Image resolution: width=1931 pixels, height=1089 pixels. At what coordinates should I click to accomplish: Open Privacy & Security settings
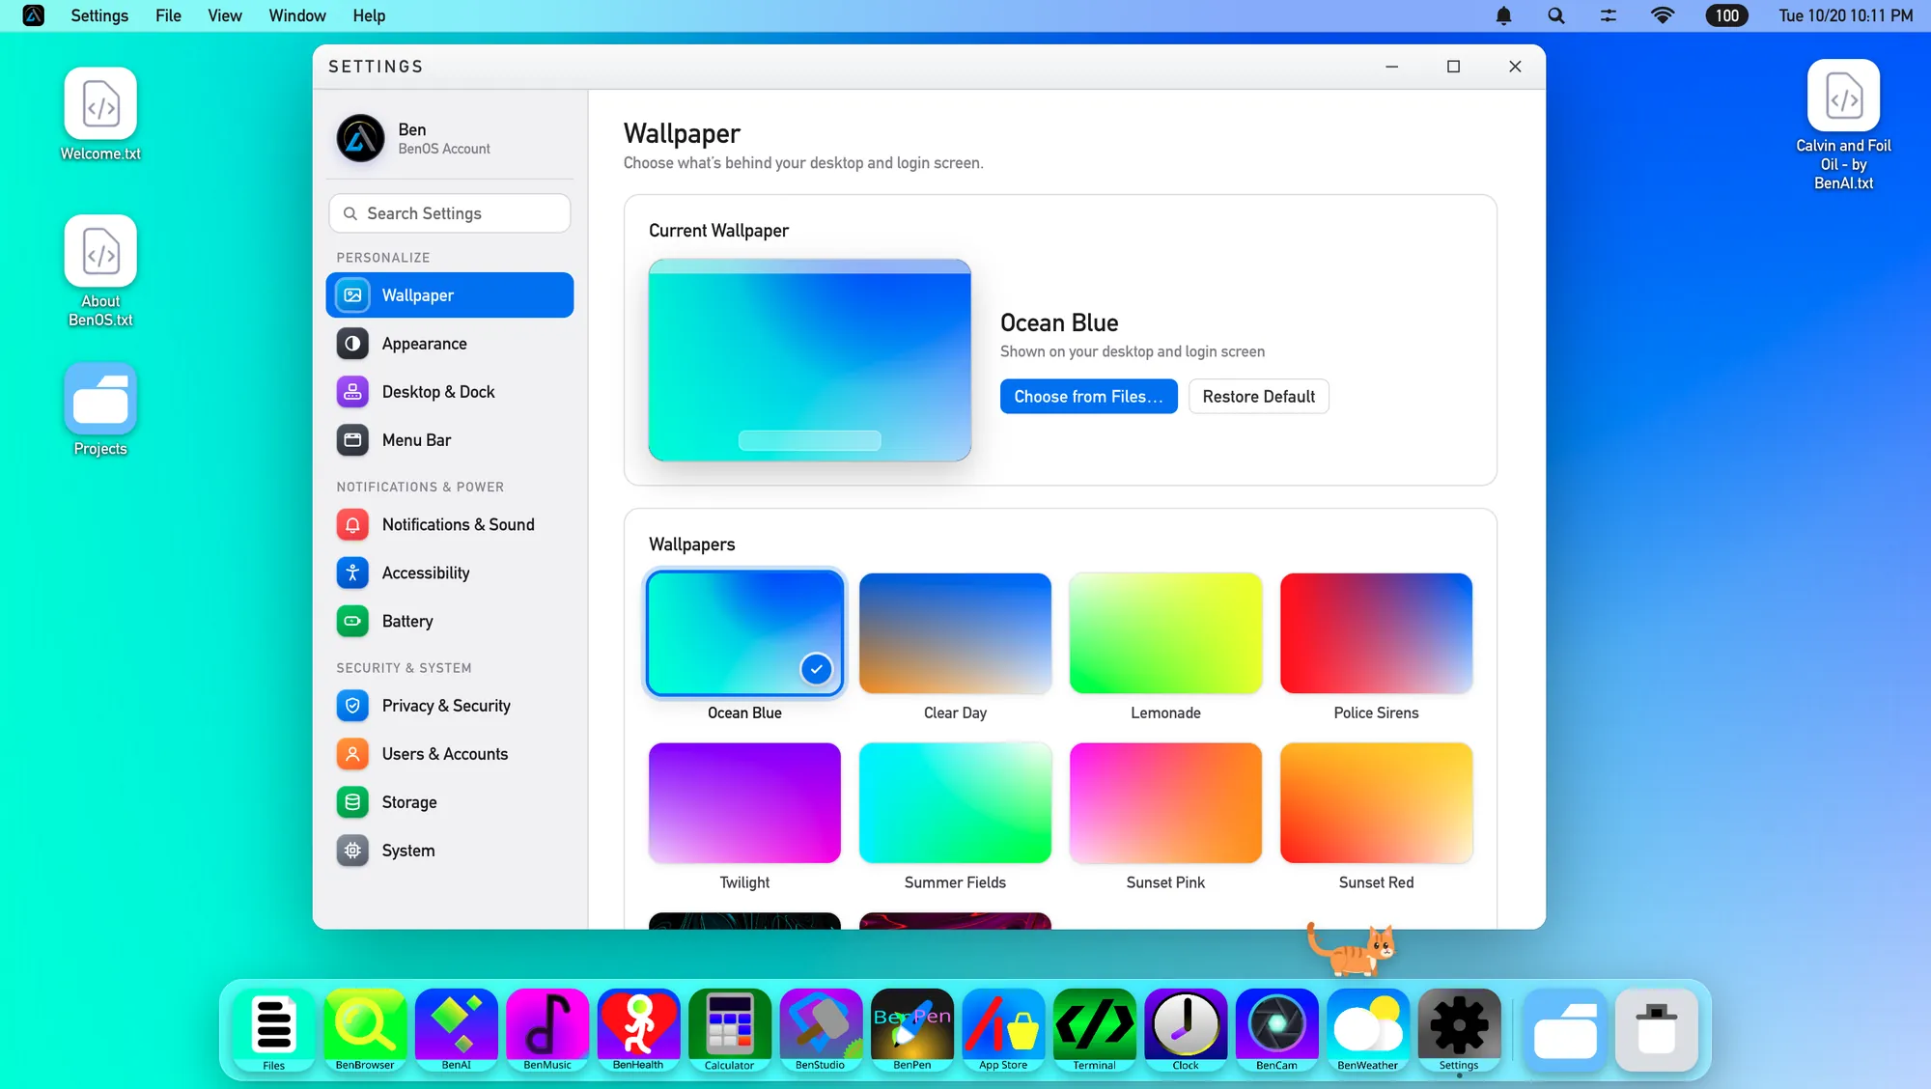click(x=450, y=706)
